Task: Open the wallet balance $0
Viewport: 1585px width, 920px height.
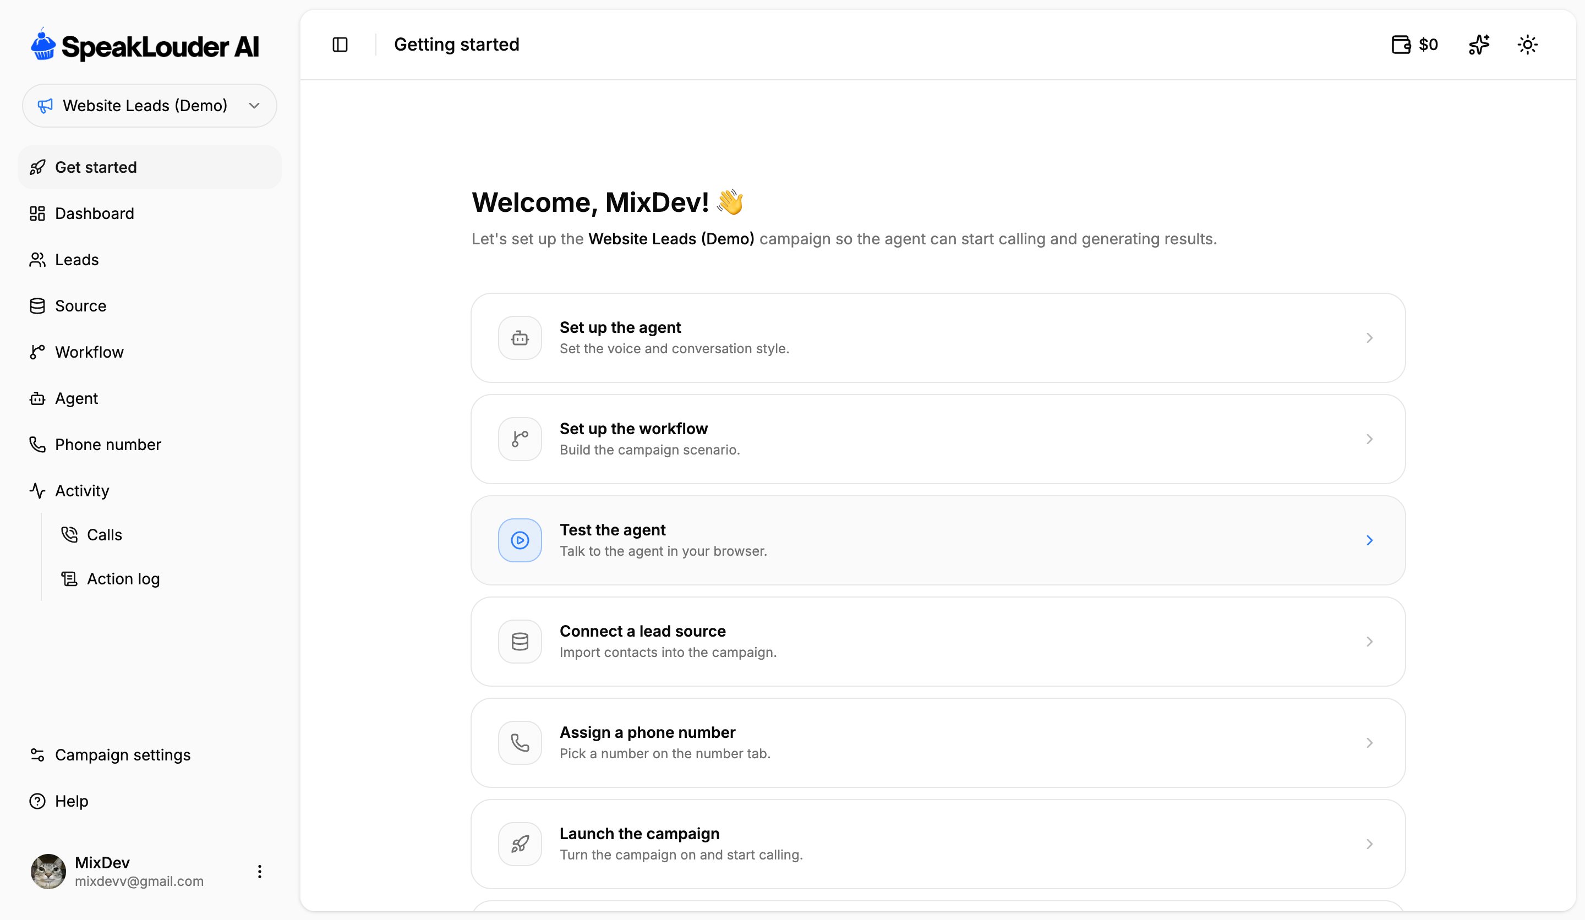Action: coord(1414,45)
